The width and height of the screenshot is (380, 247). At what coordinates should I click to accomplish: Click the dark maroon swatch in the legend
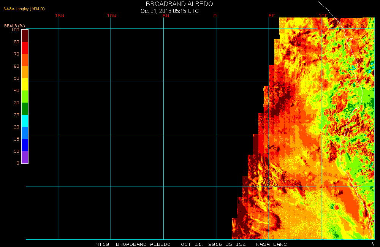coord(25,35)
